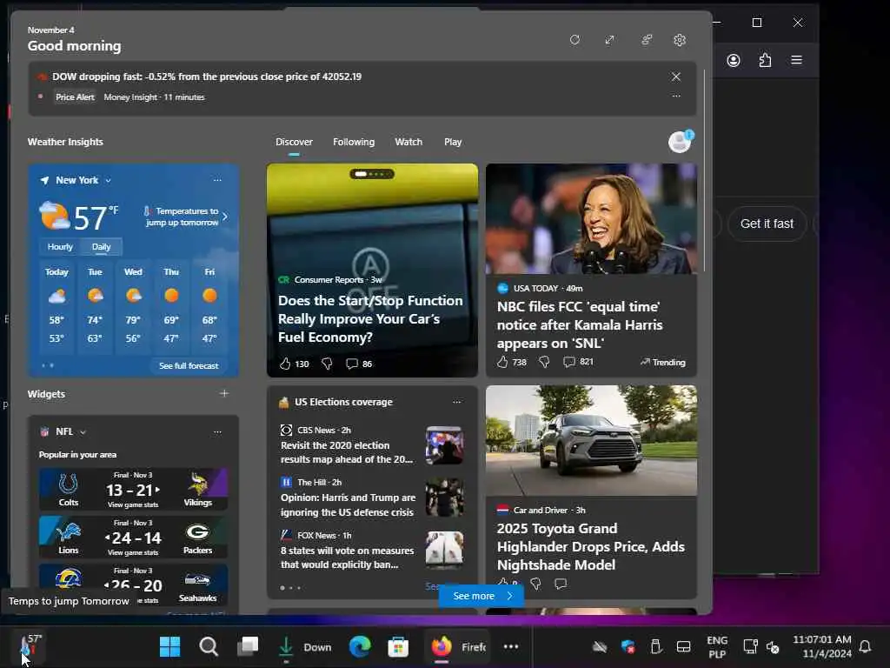Switch weather to Hourly view

(x=60, y=246)
